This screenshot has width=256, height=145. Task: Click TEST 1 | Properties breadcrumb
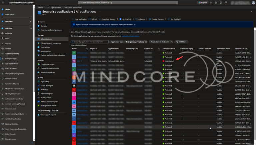pyautogui.click(x=54, y=8)
